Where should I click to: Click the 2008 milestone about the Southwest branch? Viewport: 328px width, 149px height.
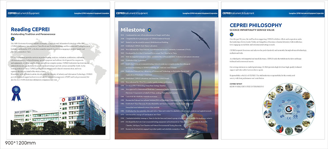(x=145, y=38)
